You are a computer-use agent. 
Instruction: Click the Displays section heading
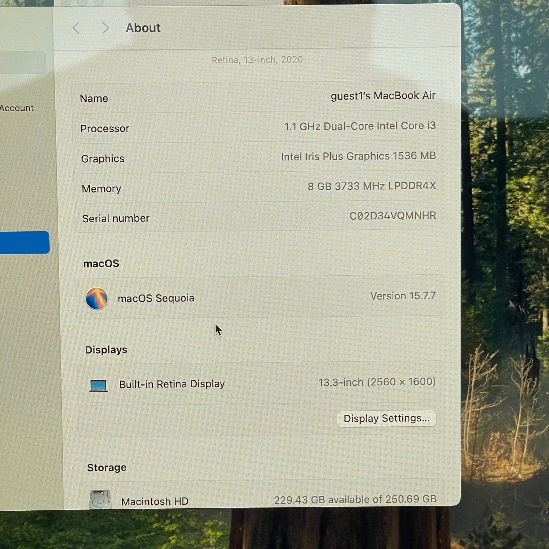coord(106,350)
